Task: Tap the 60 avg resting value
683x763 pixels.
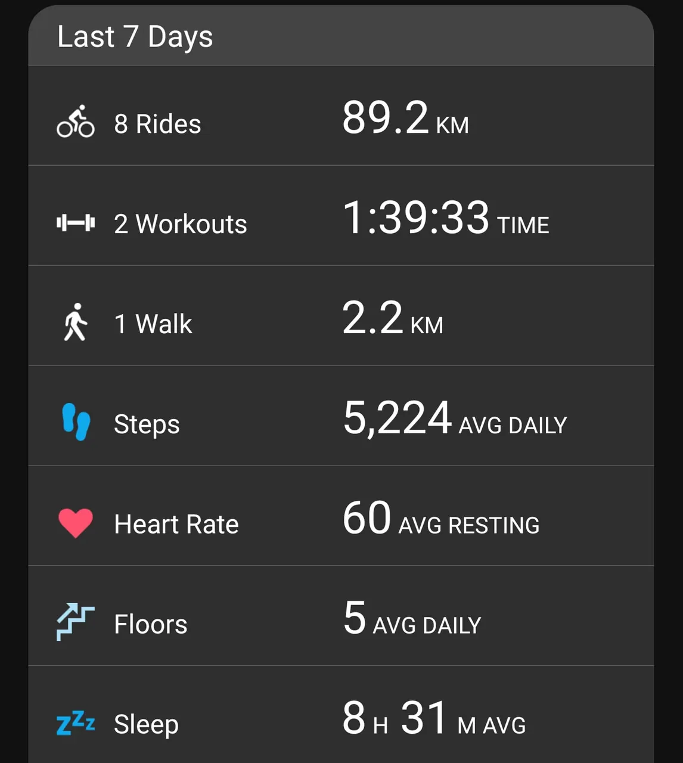Action: coord(441,519)
